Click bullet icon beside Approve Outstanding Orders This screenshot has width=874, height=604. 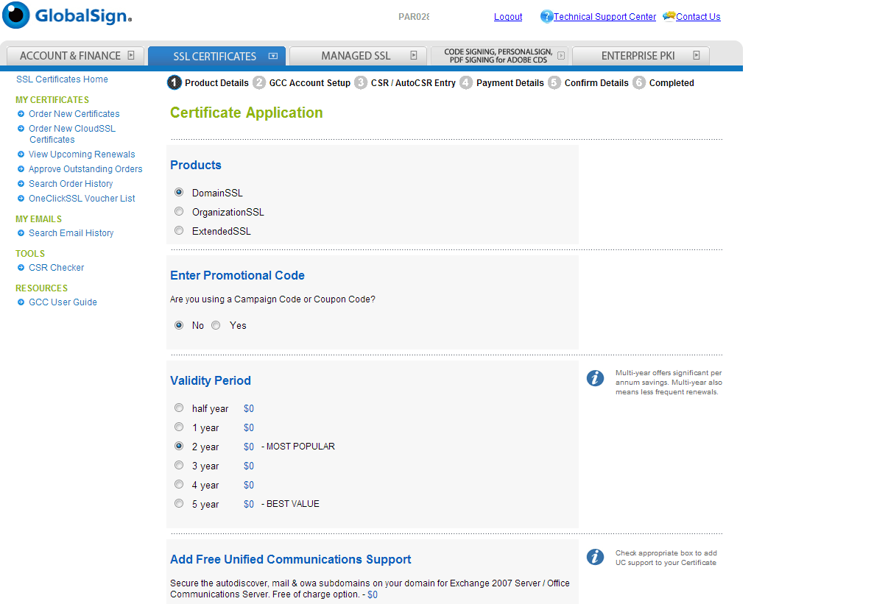click(x=21, y=168)
